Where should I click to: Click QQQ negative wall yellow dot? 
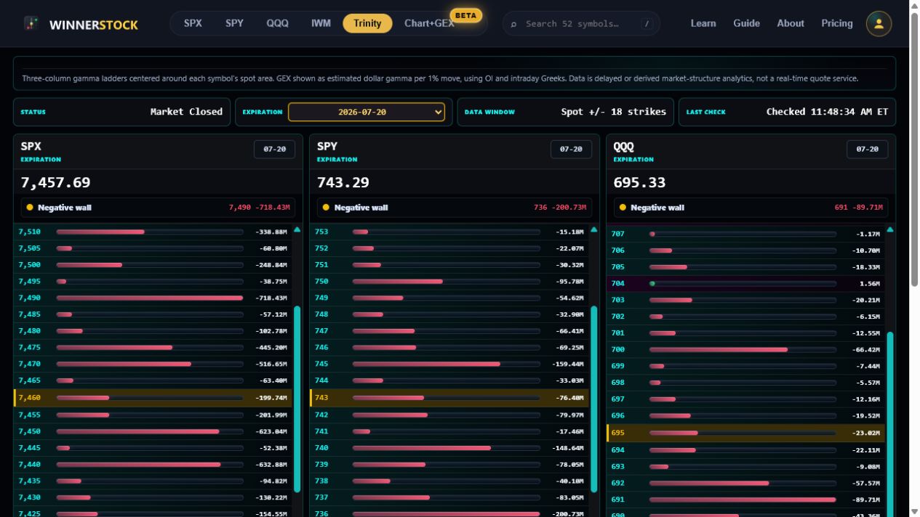623,207
